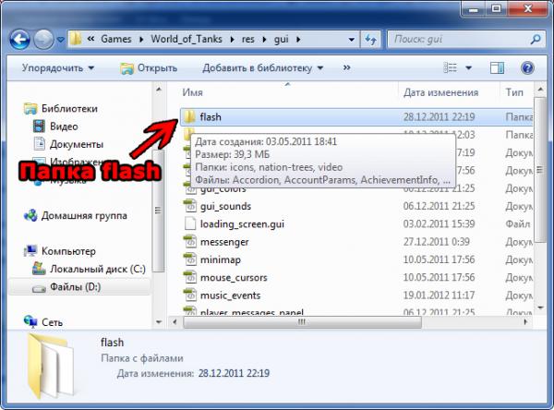The width and height of the screenshot is (554, 410).
Task: Click the folder icon in address bar
Action: coord(76,39)
